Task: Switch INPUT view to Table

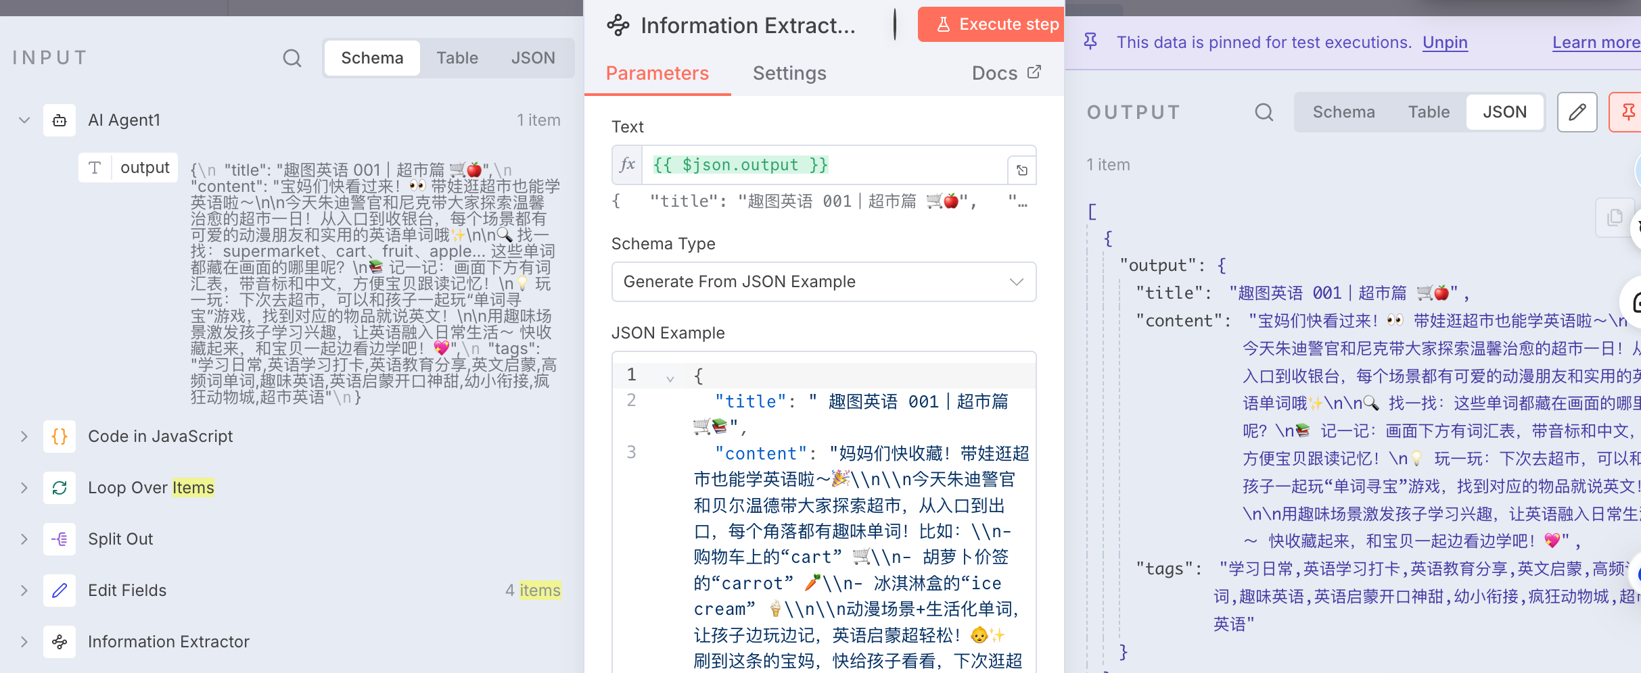Action: (457, 58)
